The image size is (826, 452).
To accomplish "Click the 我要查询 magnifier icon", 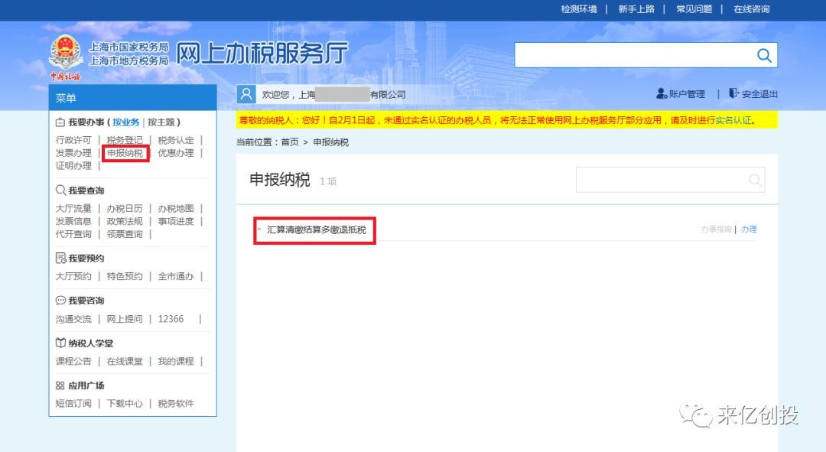I will 60,190.
